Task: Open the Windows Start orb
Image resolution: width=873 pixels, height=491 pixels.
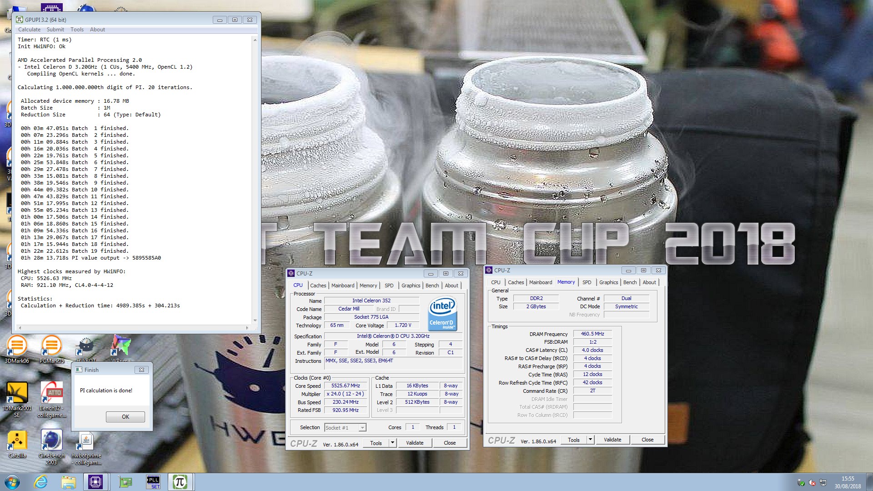Action: coord(12,482)
